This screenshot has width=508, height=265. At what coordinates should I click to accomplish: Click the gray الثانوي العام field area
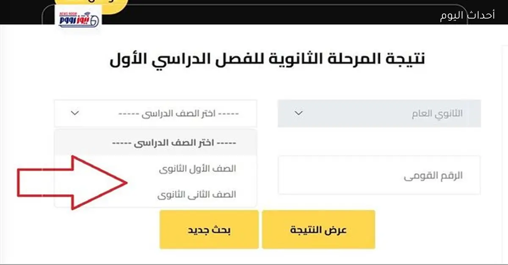[x=379, y=113]
